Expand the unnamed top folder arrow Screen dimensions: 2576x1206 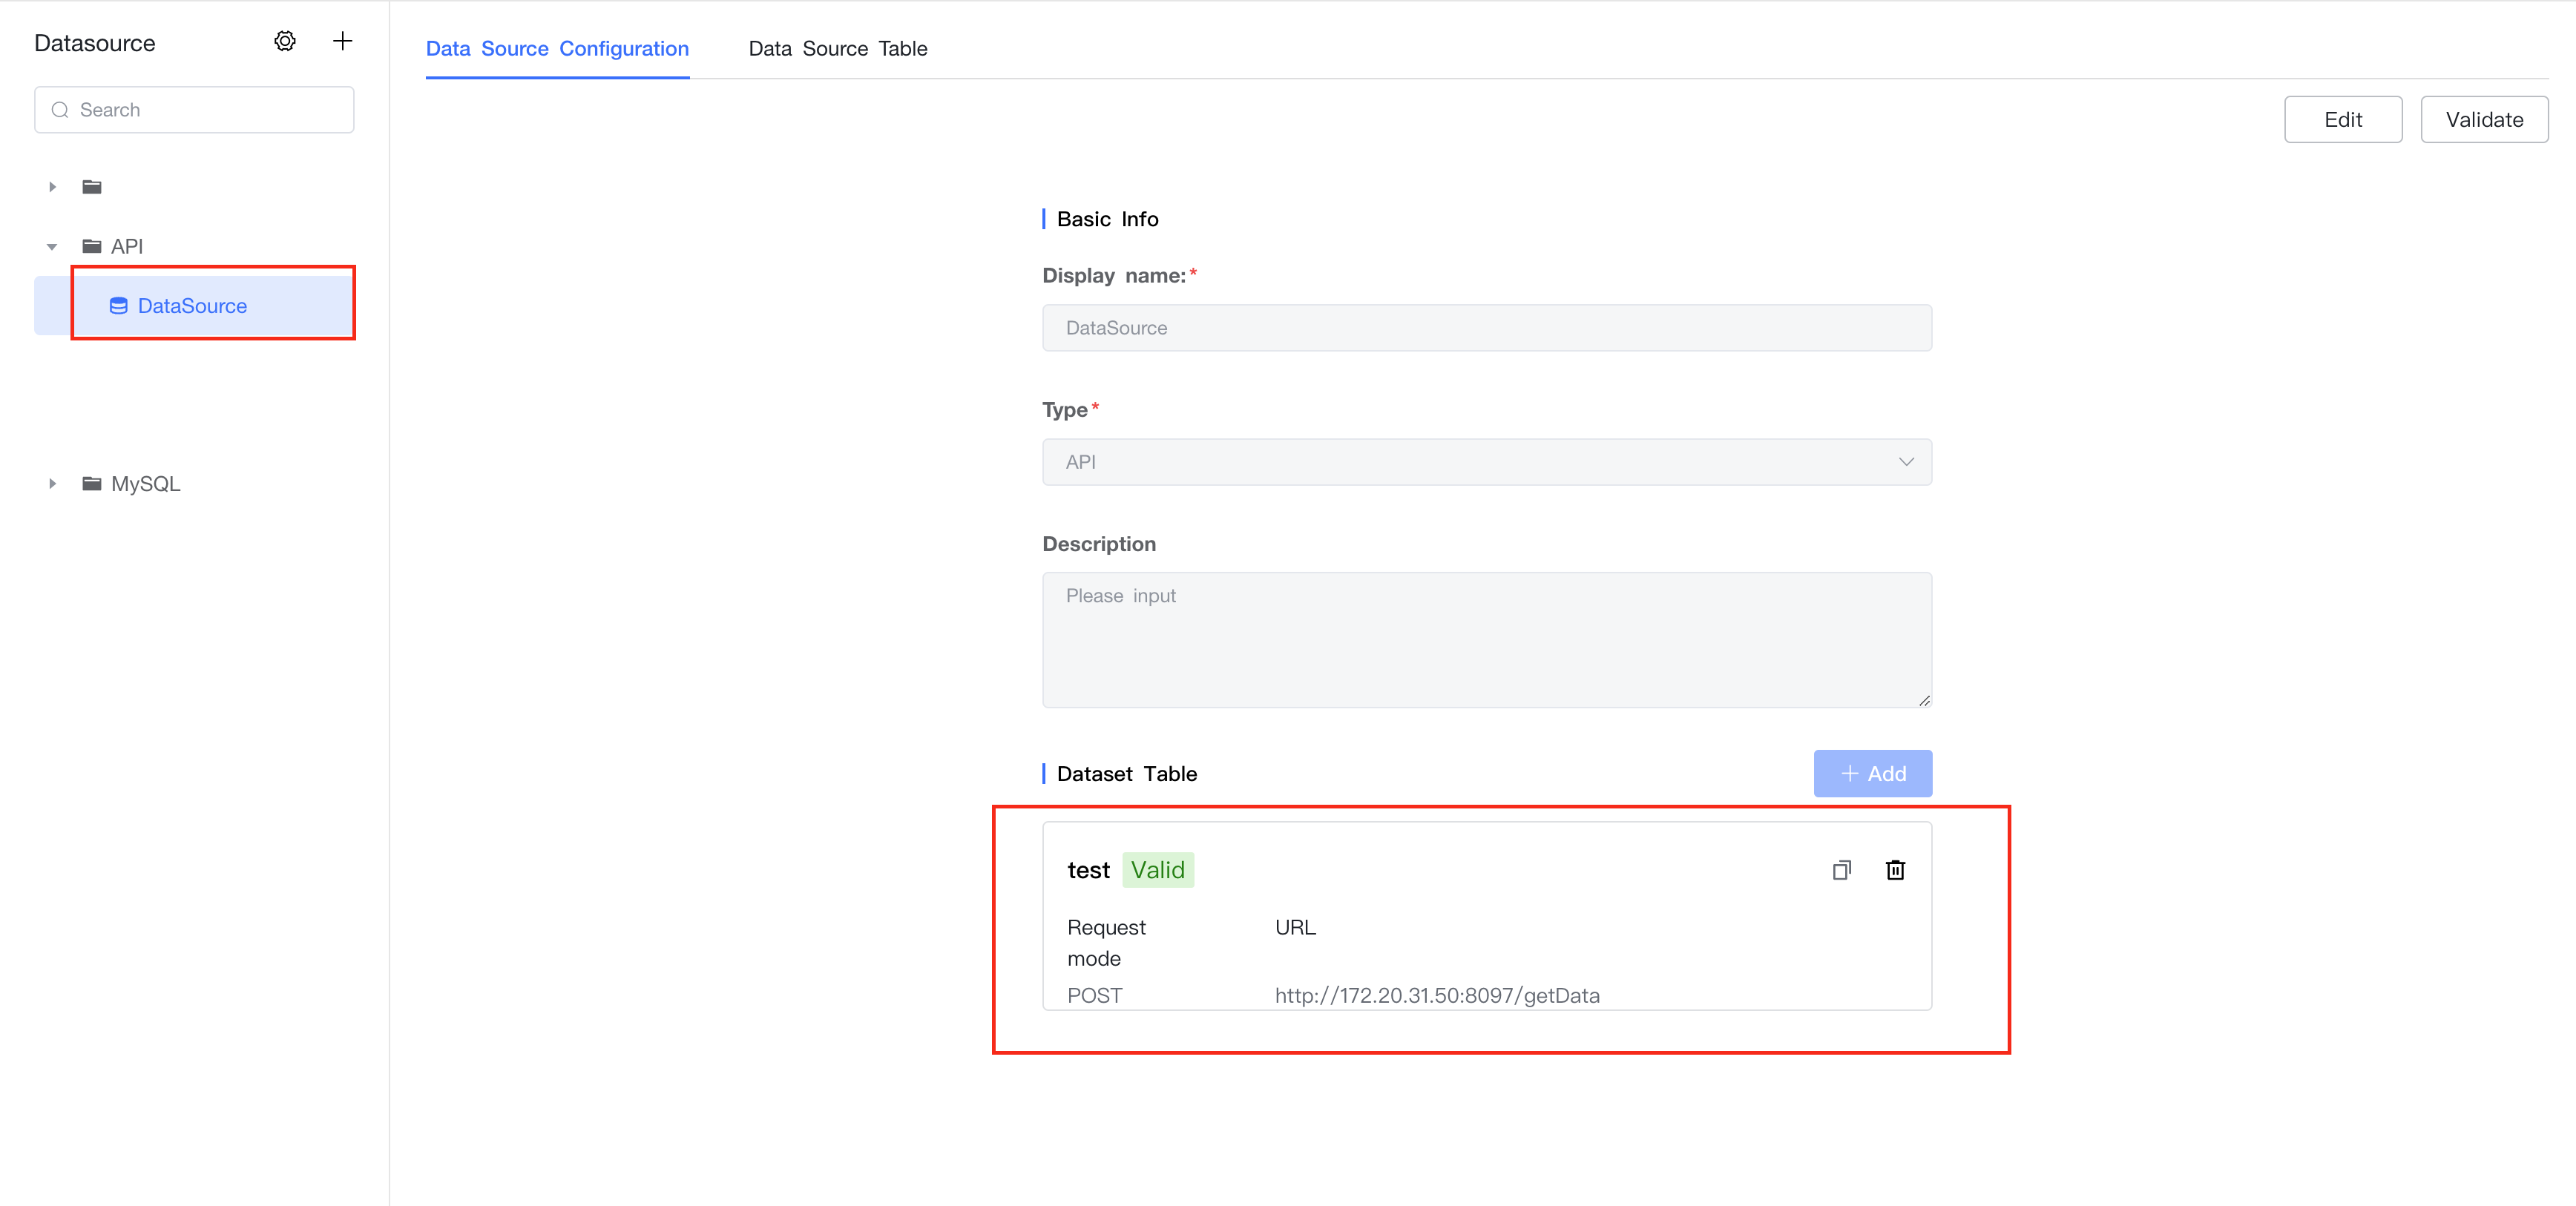coord(52,187)
